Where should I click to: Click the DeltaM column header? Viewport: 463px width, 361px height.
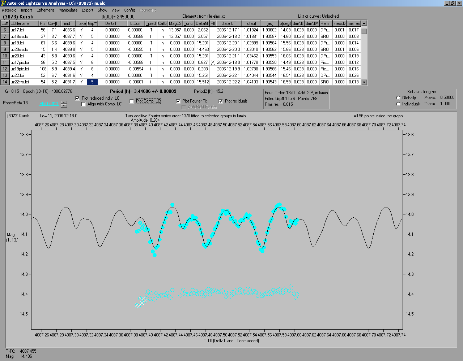pyautogui.click(x=202, y=23)
